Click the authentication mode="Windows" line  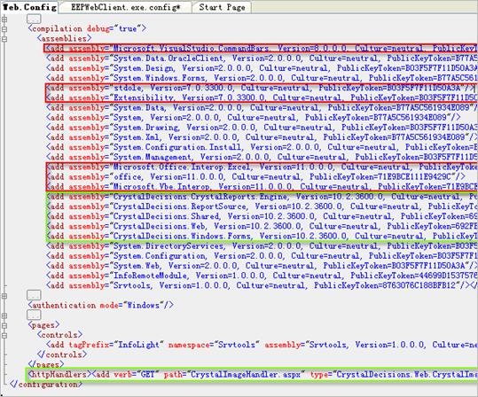[x=100, y=305]
